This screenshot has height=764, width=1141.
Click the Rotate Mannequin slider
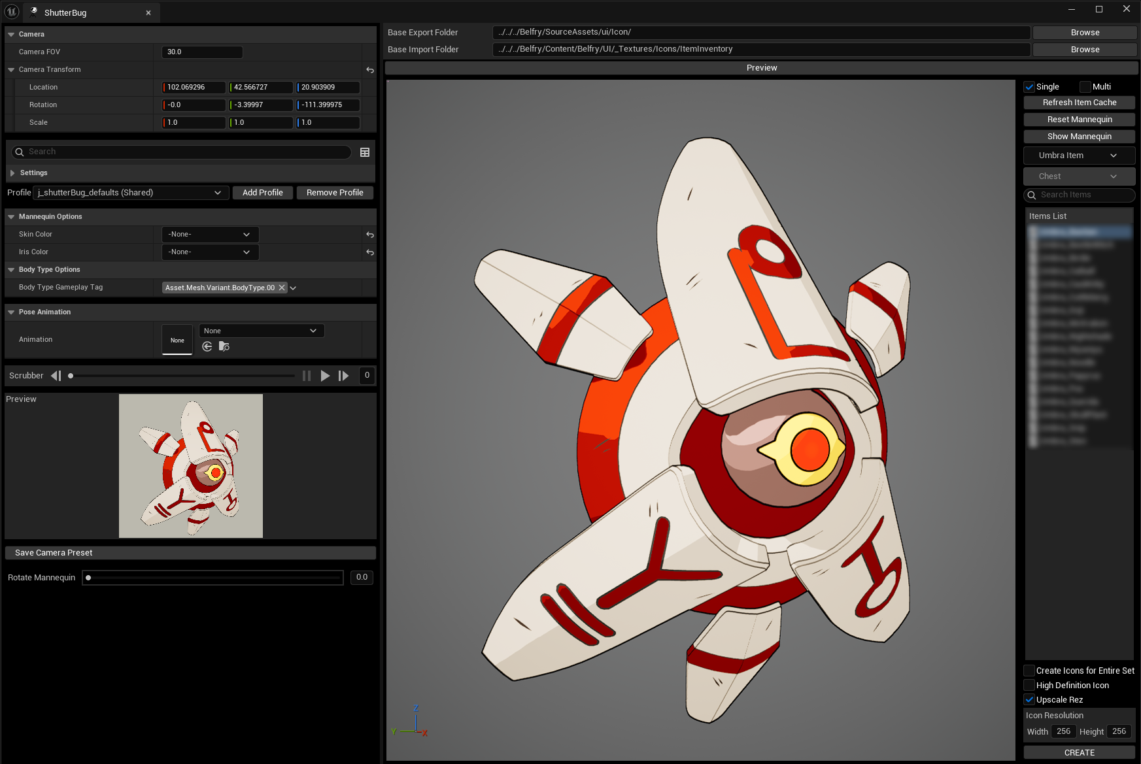pos(213,578)
